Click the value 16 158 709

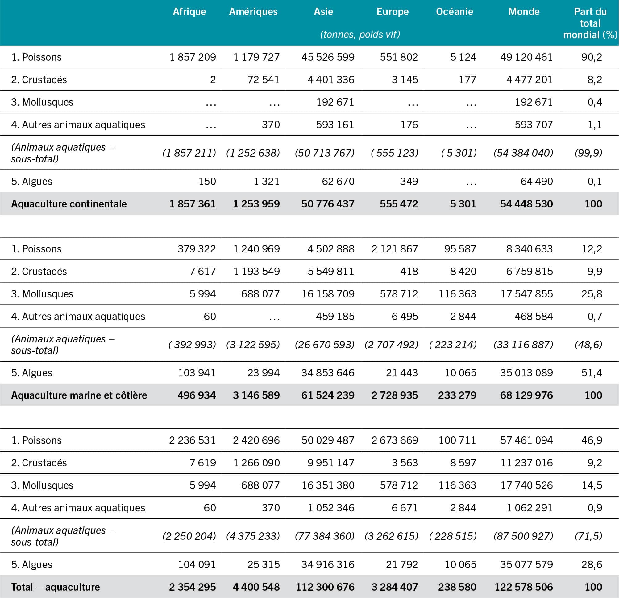328,294
